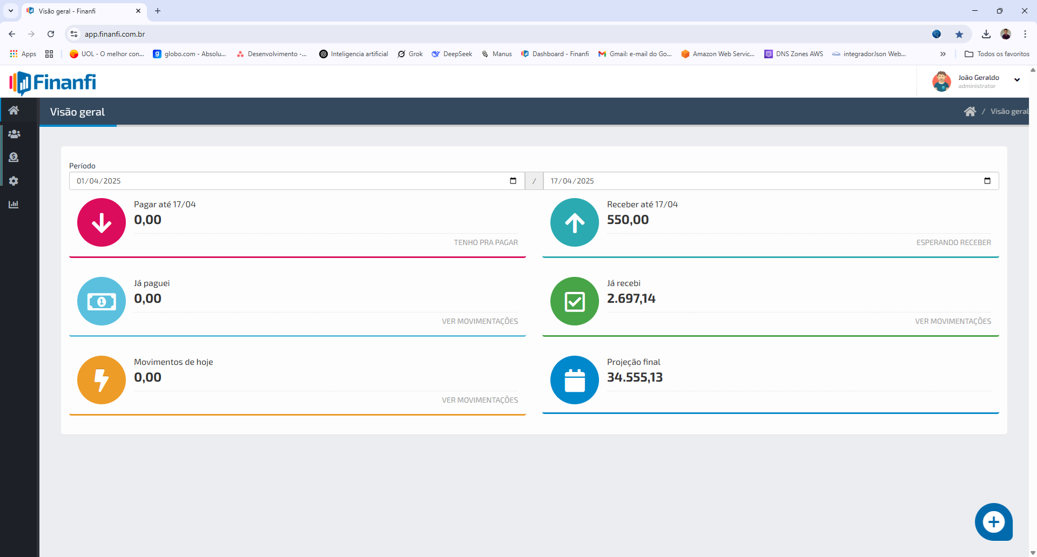Viewport: 1037px width, 557px height.
Task: Open the start date calendar picker
Action: (513, 180)
